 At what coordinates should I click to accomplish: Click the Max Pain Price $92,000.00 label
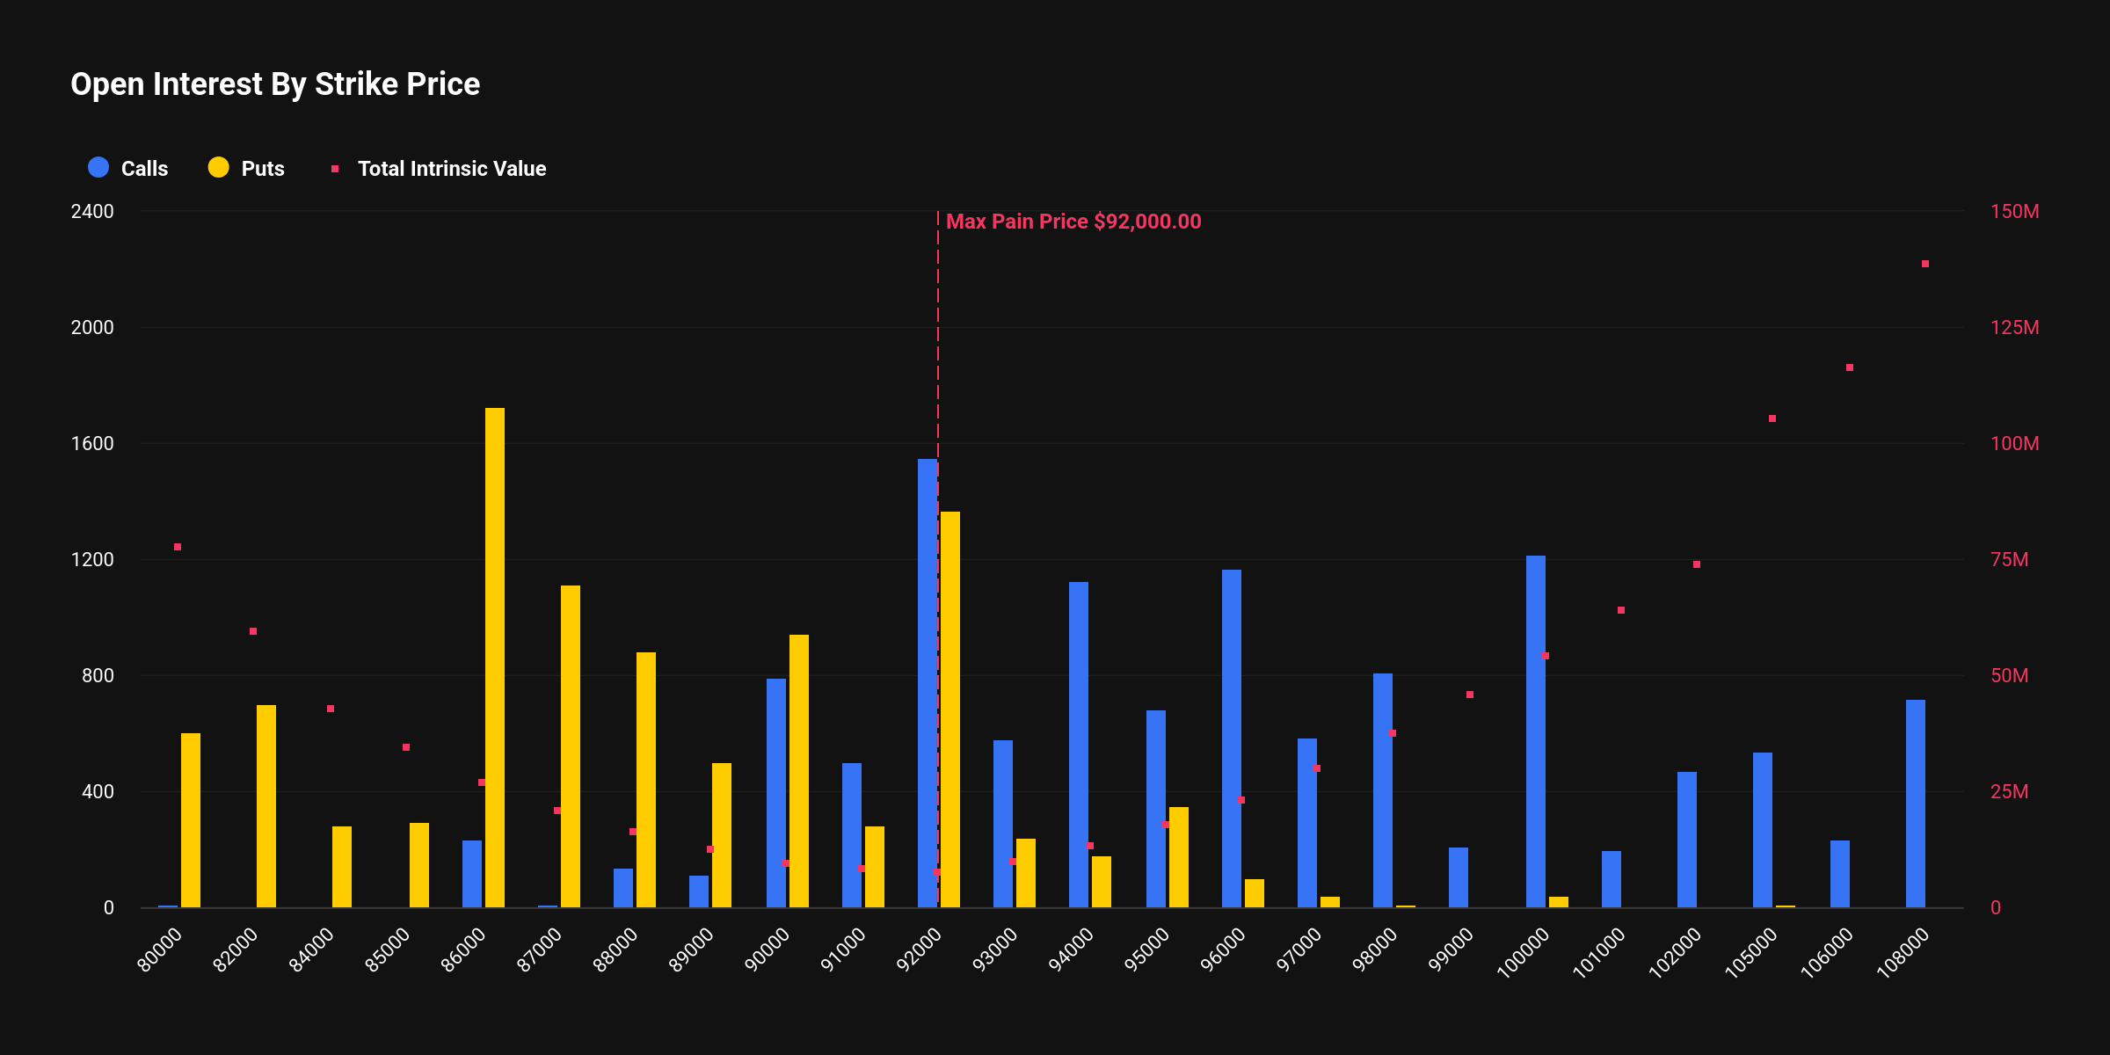coord(1073,222)
